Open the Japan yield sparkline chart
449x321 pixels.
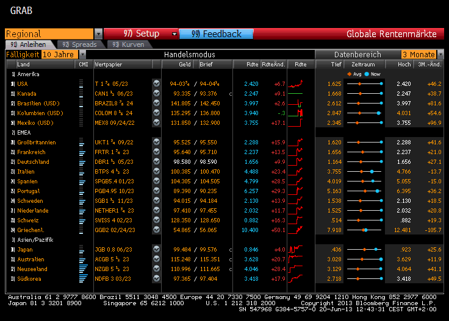tap(295, 250)
